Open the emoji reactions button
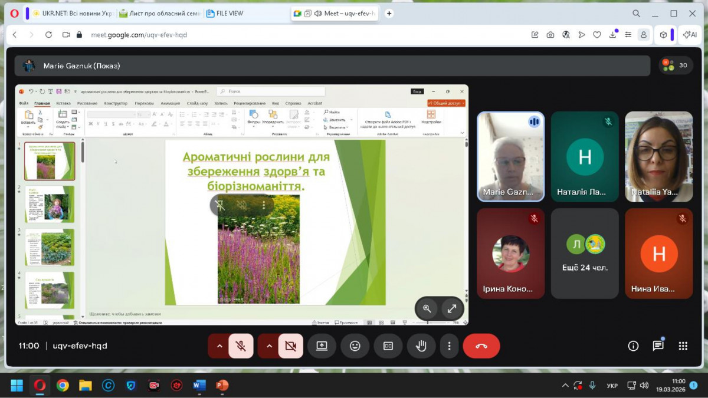The height and width of the screenshot is (398, 708). 355,346
